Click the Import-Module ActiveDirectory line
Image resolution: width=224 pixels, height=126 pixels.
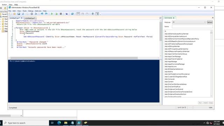click(x=30, y=21)
